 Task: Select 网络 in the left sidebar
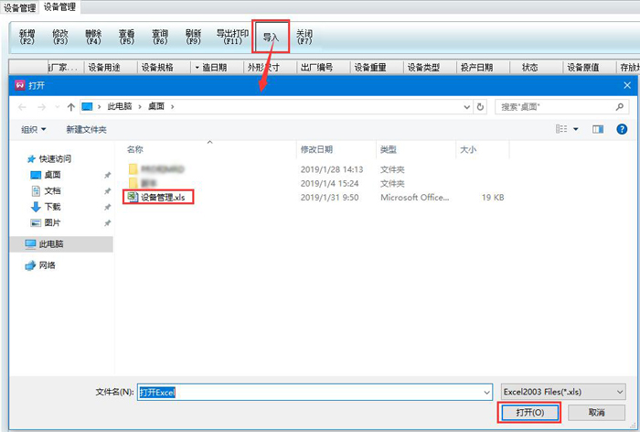coord(47,265)
